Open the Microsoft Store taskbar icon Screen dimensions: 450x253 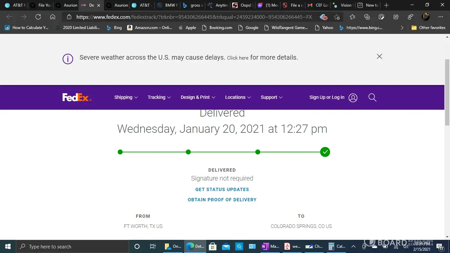click(x=212, y=246)
